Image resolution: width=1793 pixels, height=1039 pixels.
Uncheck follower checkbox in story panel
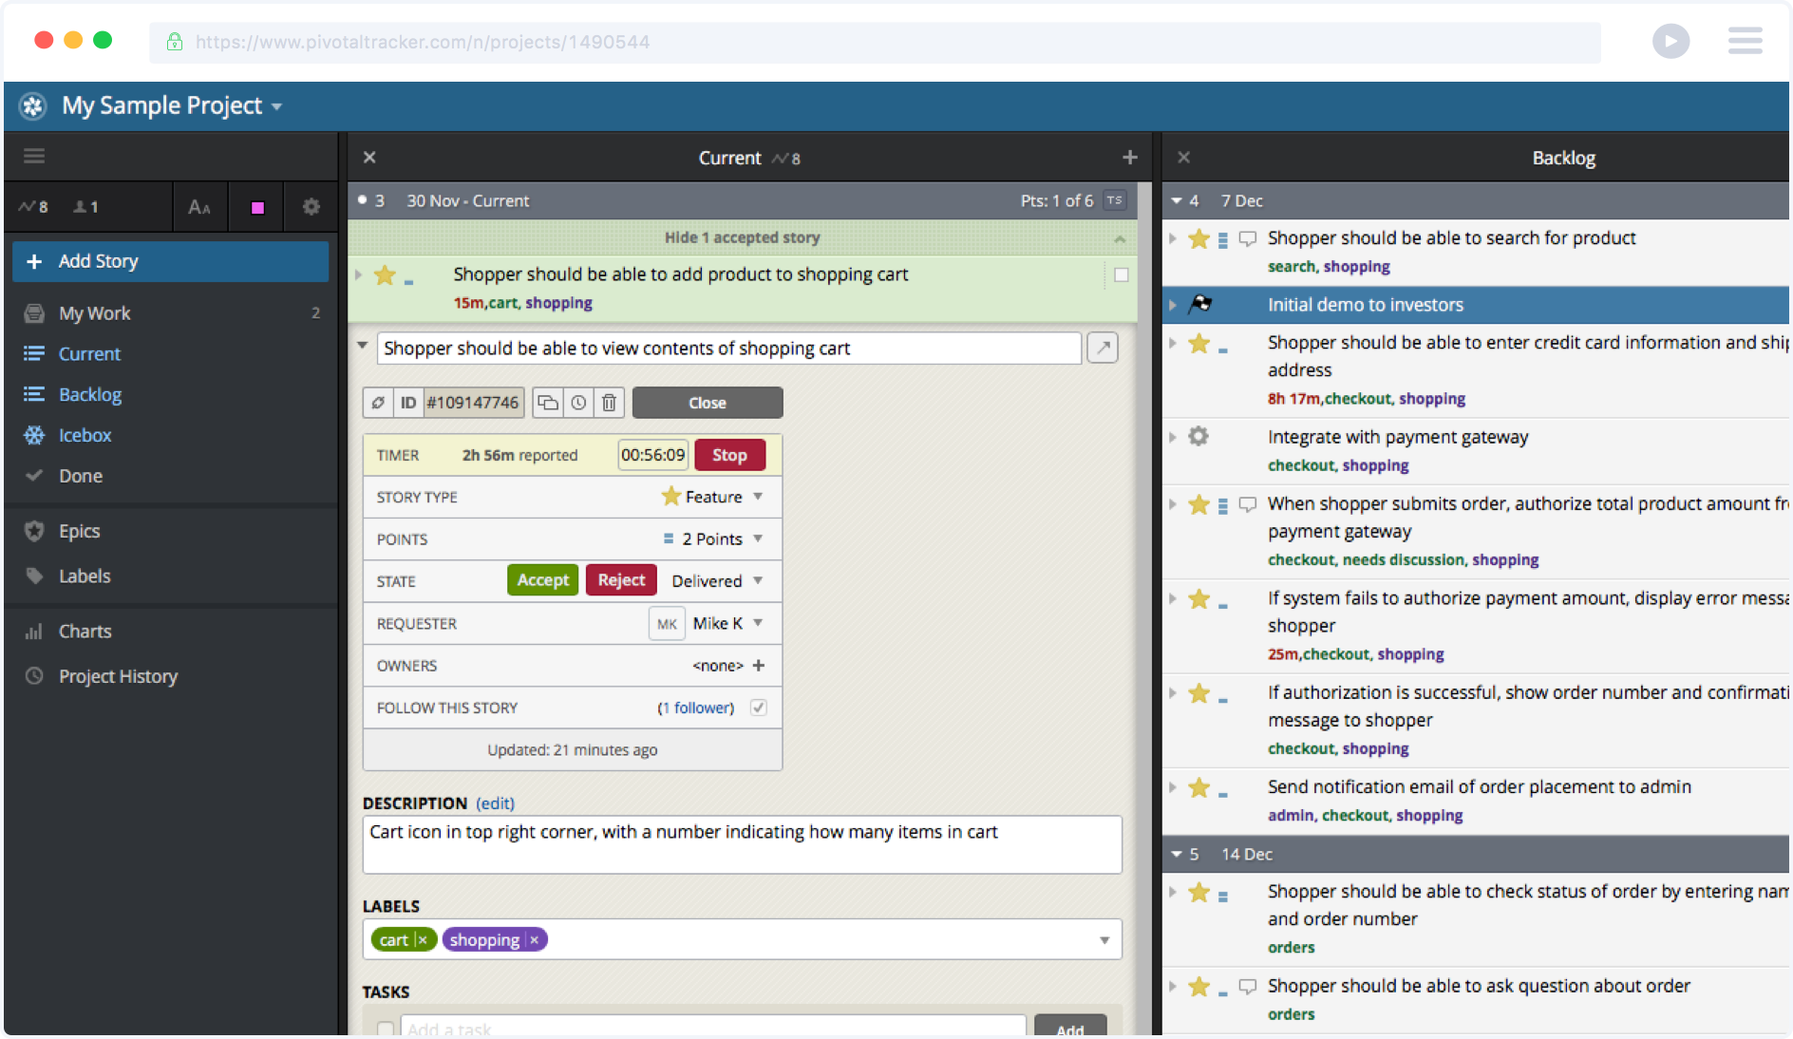[757, 707]
